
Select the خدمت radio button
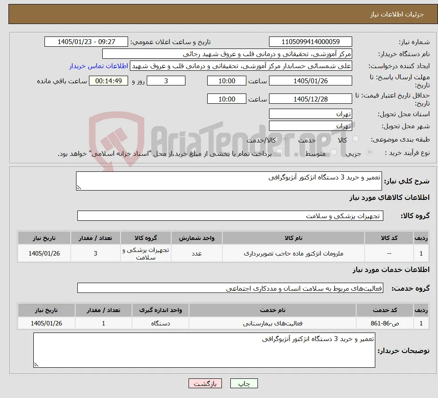324,139
